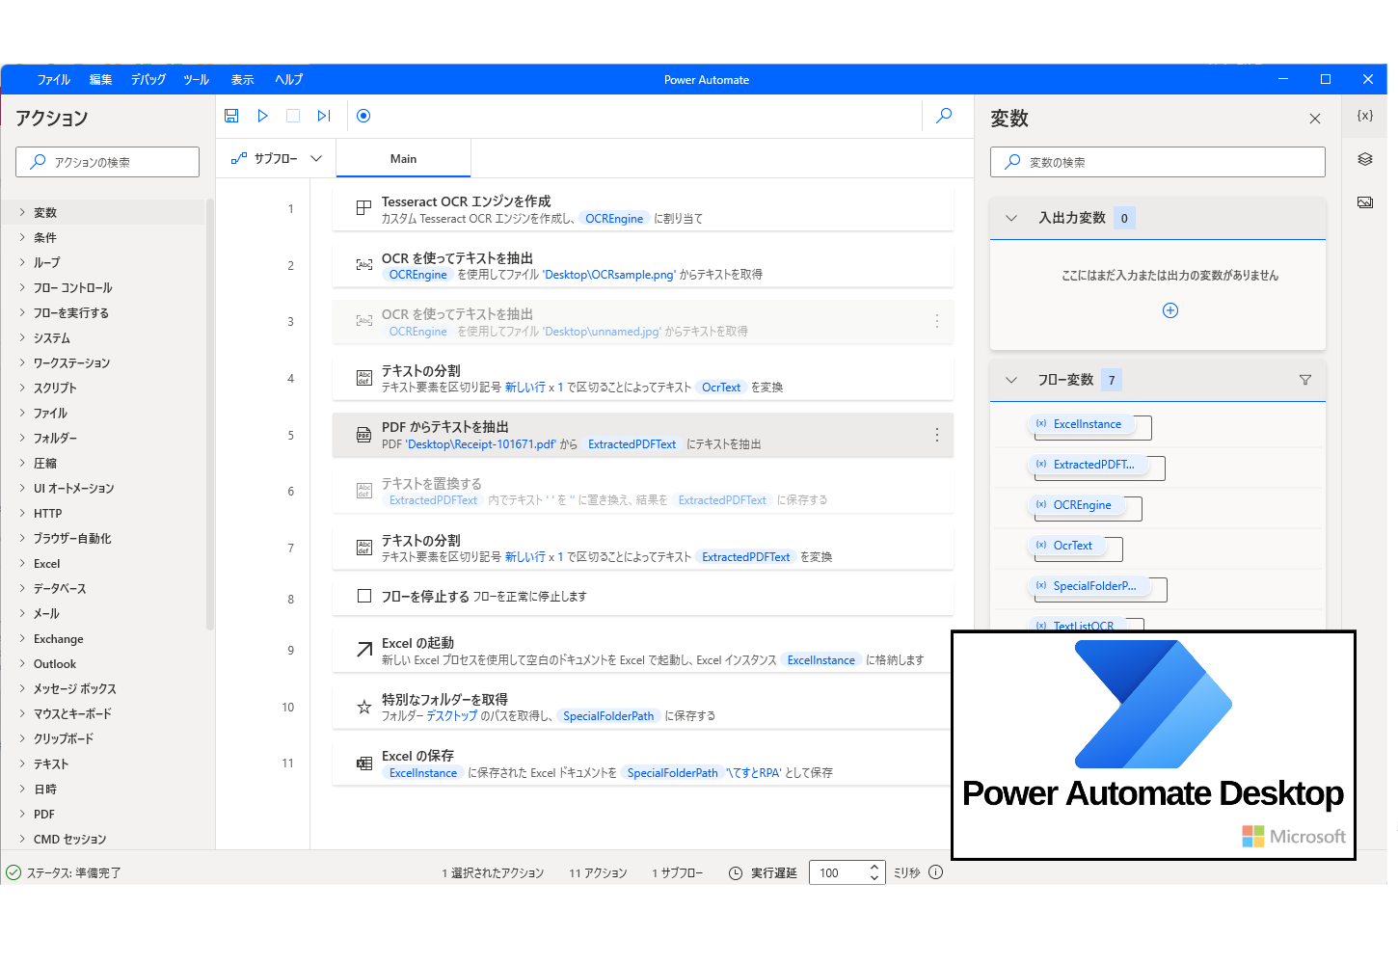Click the Desktop\Receipt-101671.pdf link
Image resolution: width=1398 pixels, height=964 pixels.
tap(481, 444)
